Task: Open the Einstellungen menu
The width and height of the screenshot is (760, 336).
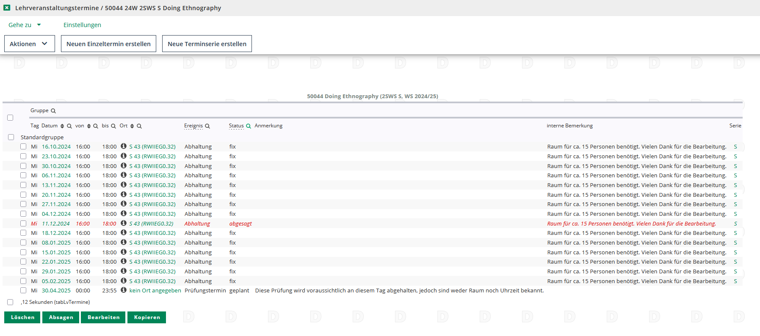Action: pos(82,25)
